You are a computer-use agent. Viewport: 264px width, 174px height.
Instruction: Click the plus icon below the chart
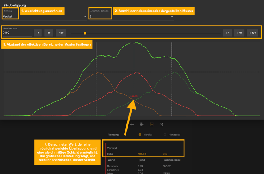pos(132,124)
